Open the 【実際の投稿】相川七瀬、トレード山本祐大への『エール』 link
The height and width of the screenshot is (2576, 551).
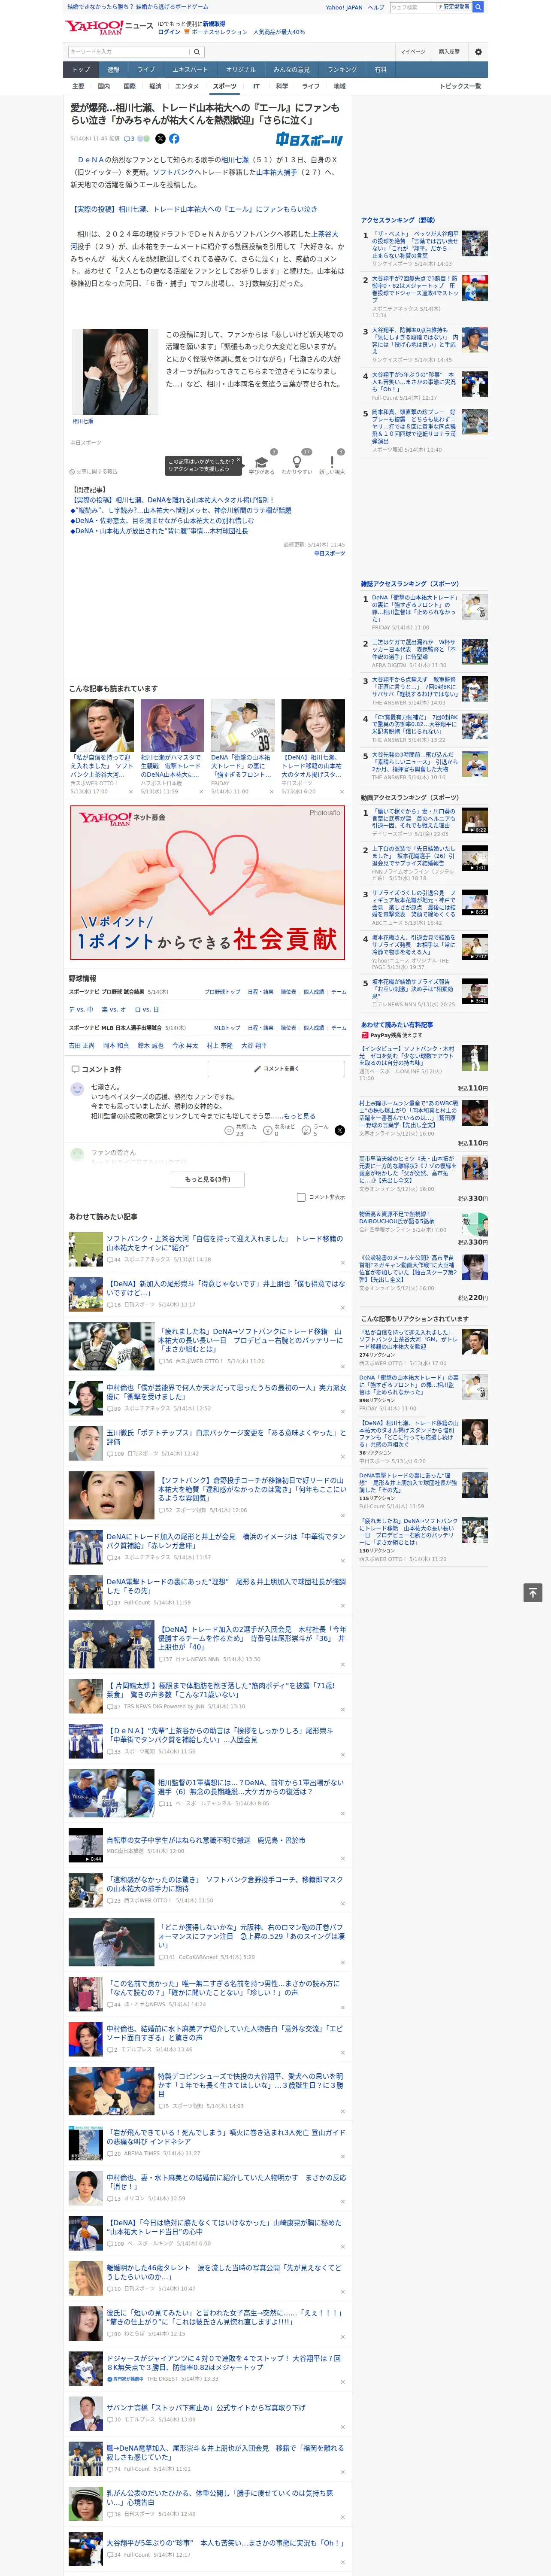pos(194,209)
